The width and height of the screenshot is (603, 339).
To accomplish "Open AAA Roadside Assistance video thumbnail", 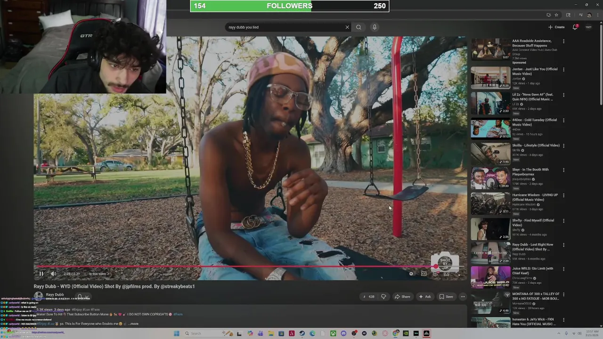I will pos(490,49).
